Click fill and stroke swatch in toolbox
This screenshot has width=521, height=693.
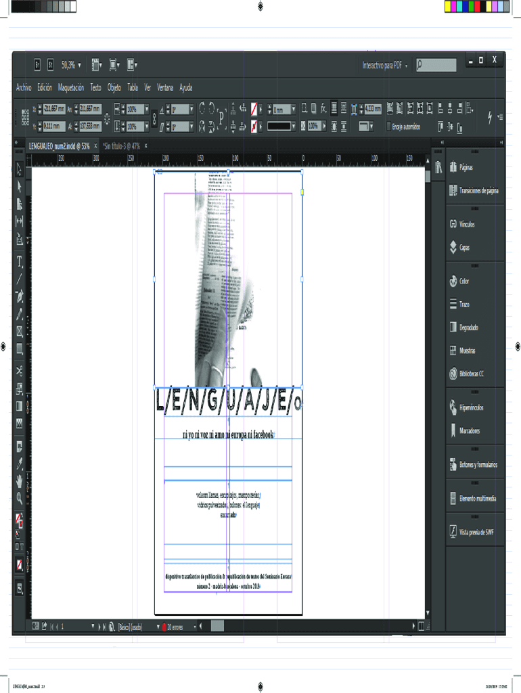[19, 520]
